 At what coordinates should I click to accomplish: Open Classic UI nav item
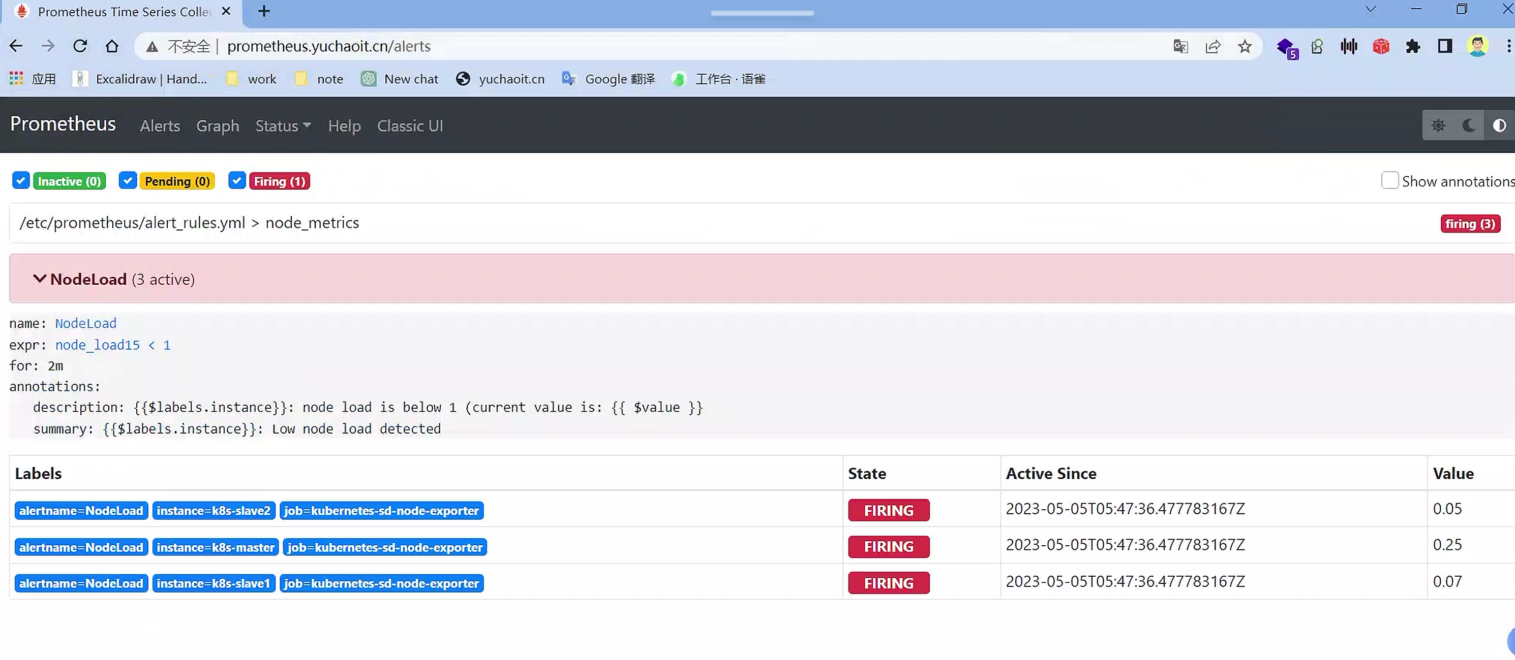[x=410, y=126]
